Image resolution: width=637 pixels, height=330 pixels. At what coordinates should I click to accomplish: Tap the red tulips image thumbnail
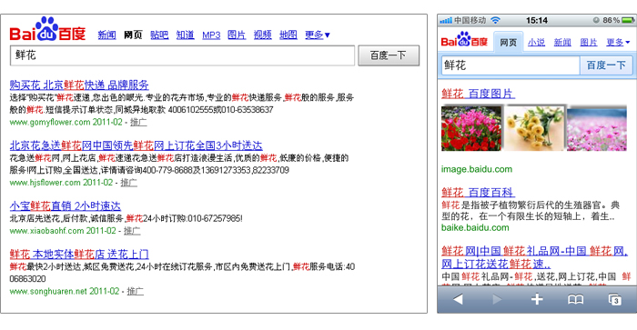point(471,128)
